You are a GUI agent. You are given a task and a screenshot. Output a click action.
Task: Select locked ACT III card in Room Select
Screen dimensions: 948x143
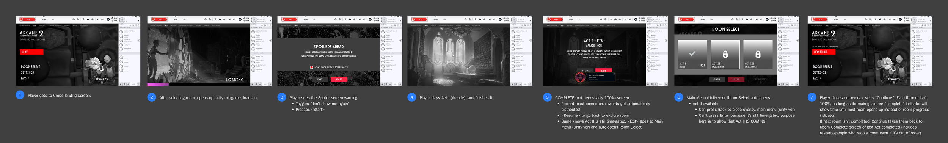(x=758, y=54)
